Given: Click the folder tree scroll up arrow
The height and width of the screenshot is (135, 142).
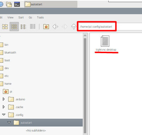Looking at the screenshot, I should (x=85, y=35).
